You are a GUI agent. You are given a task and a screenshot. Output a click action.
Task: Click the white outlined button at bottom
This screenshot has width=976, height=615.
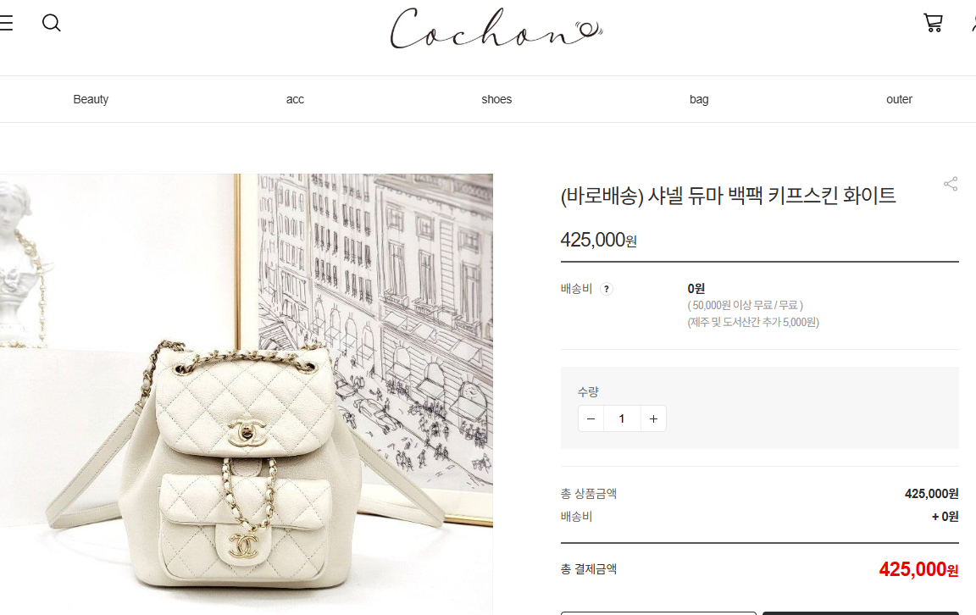click(x=658, y=613)
